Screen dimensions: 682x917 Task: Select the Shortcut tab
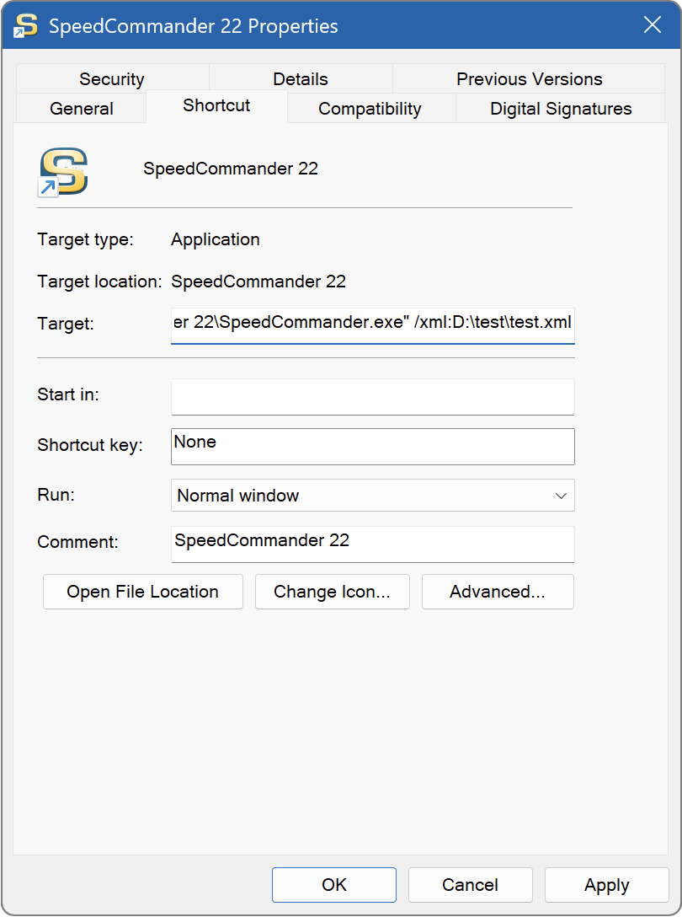click(x=216, y=106)
